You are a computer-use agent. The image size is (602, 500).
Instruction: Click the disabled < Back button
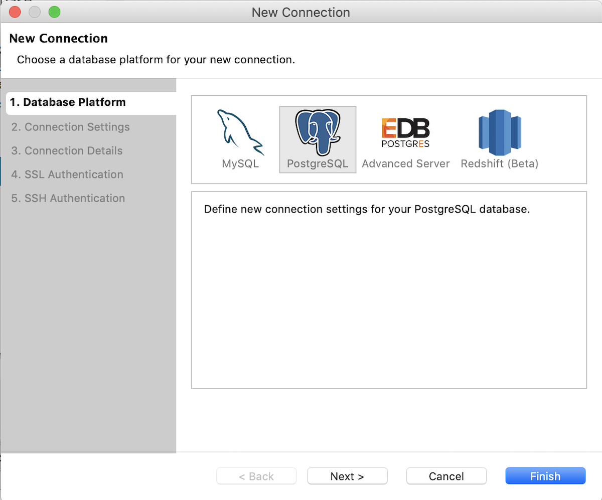[x=256, y=476]
